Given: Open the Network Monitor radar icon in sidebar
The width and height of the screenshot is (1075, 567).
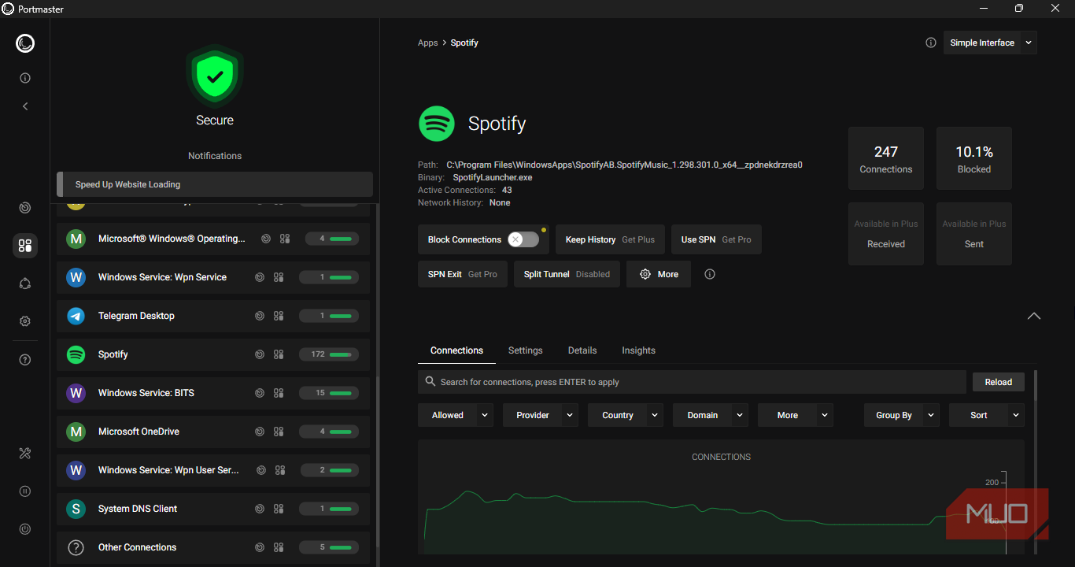Looking at the screenshot, I should 25,208.
